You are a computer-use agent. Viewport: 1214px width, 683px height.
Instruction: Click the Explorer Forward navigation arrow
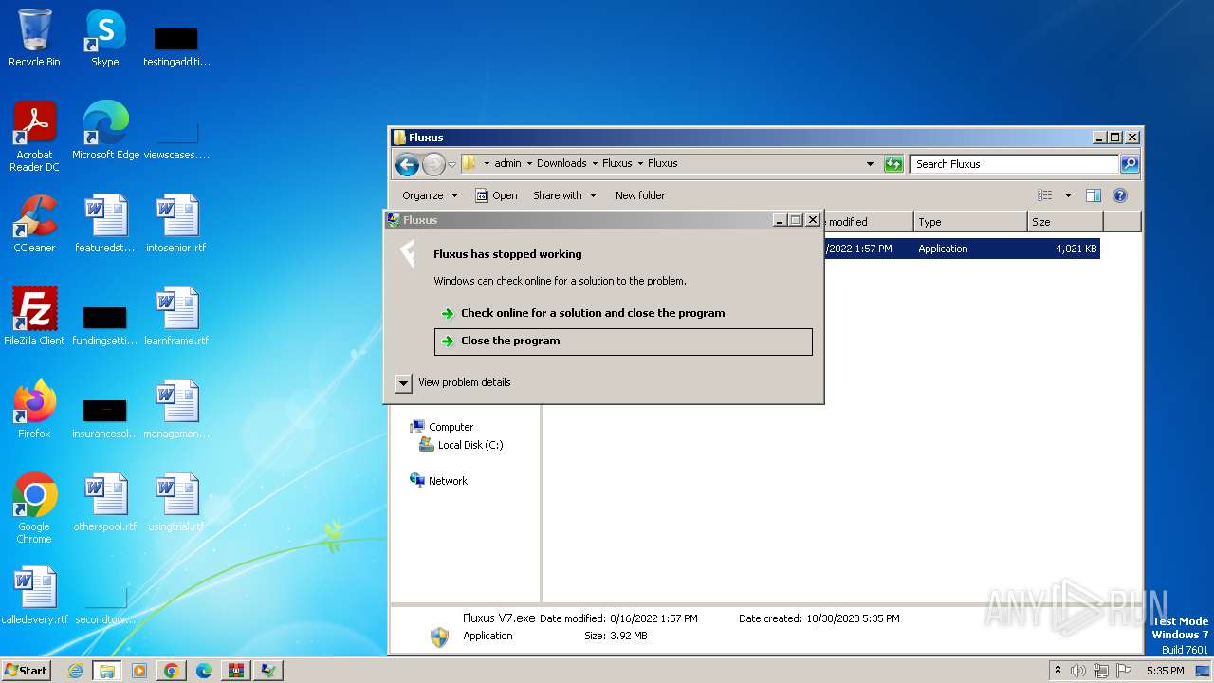point(433,164)
